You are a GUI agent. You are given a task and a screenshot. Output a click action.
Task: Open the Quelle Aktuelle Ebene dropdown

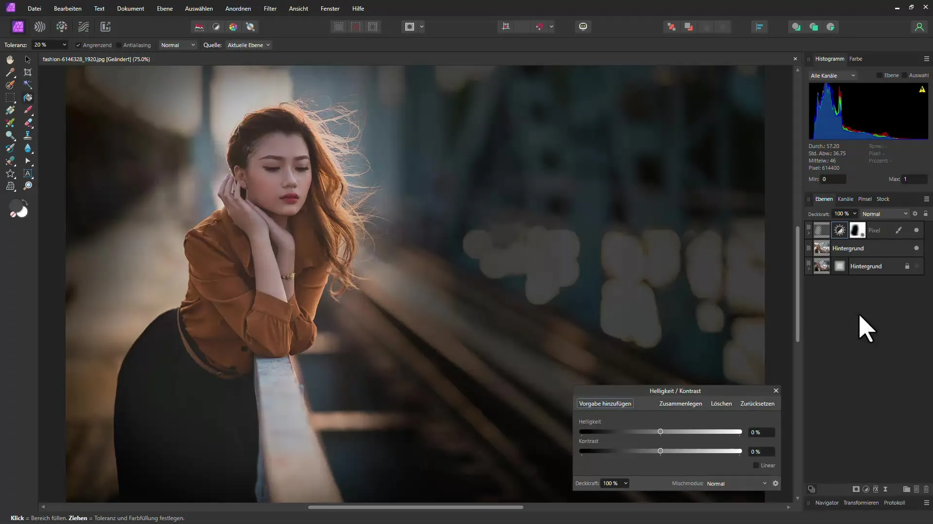coord(248,45)
